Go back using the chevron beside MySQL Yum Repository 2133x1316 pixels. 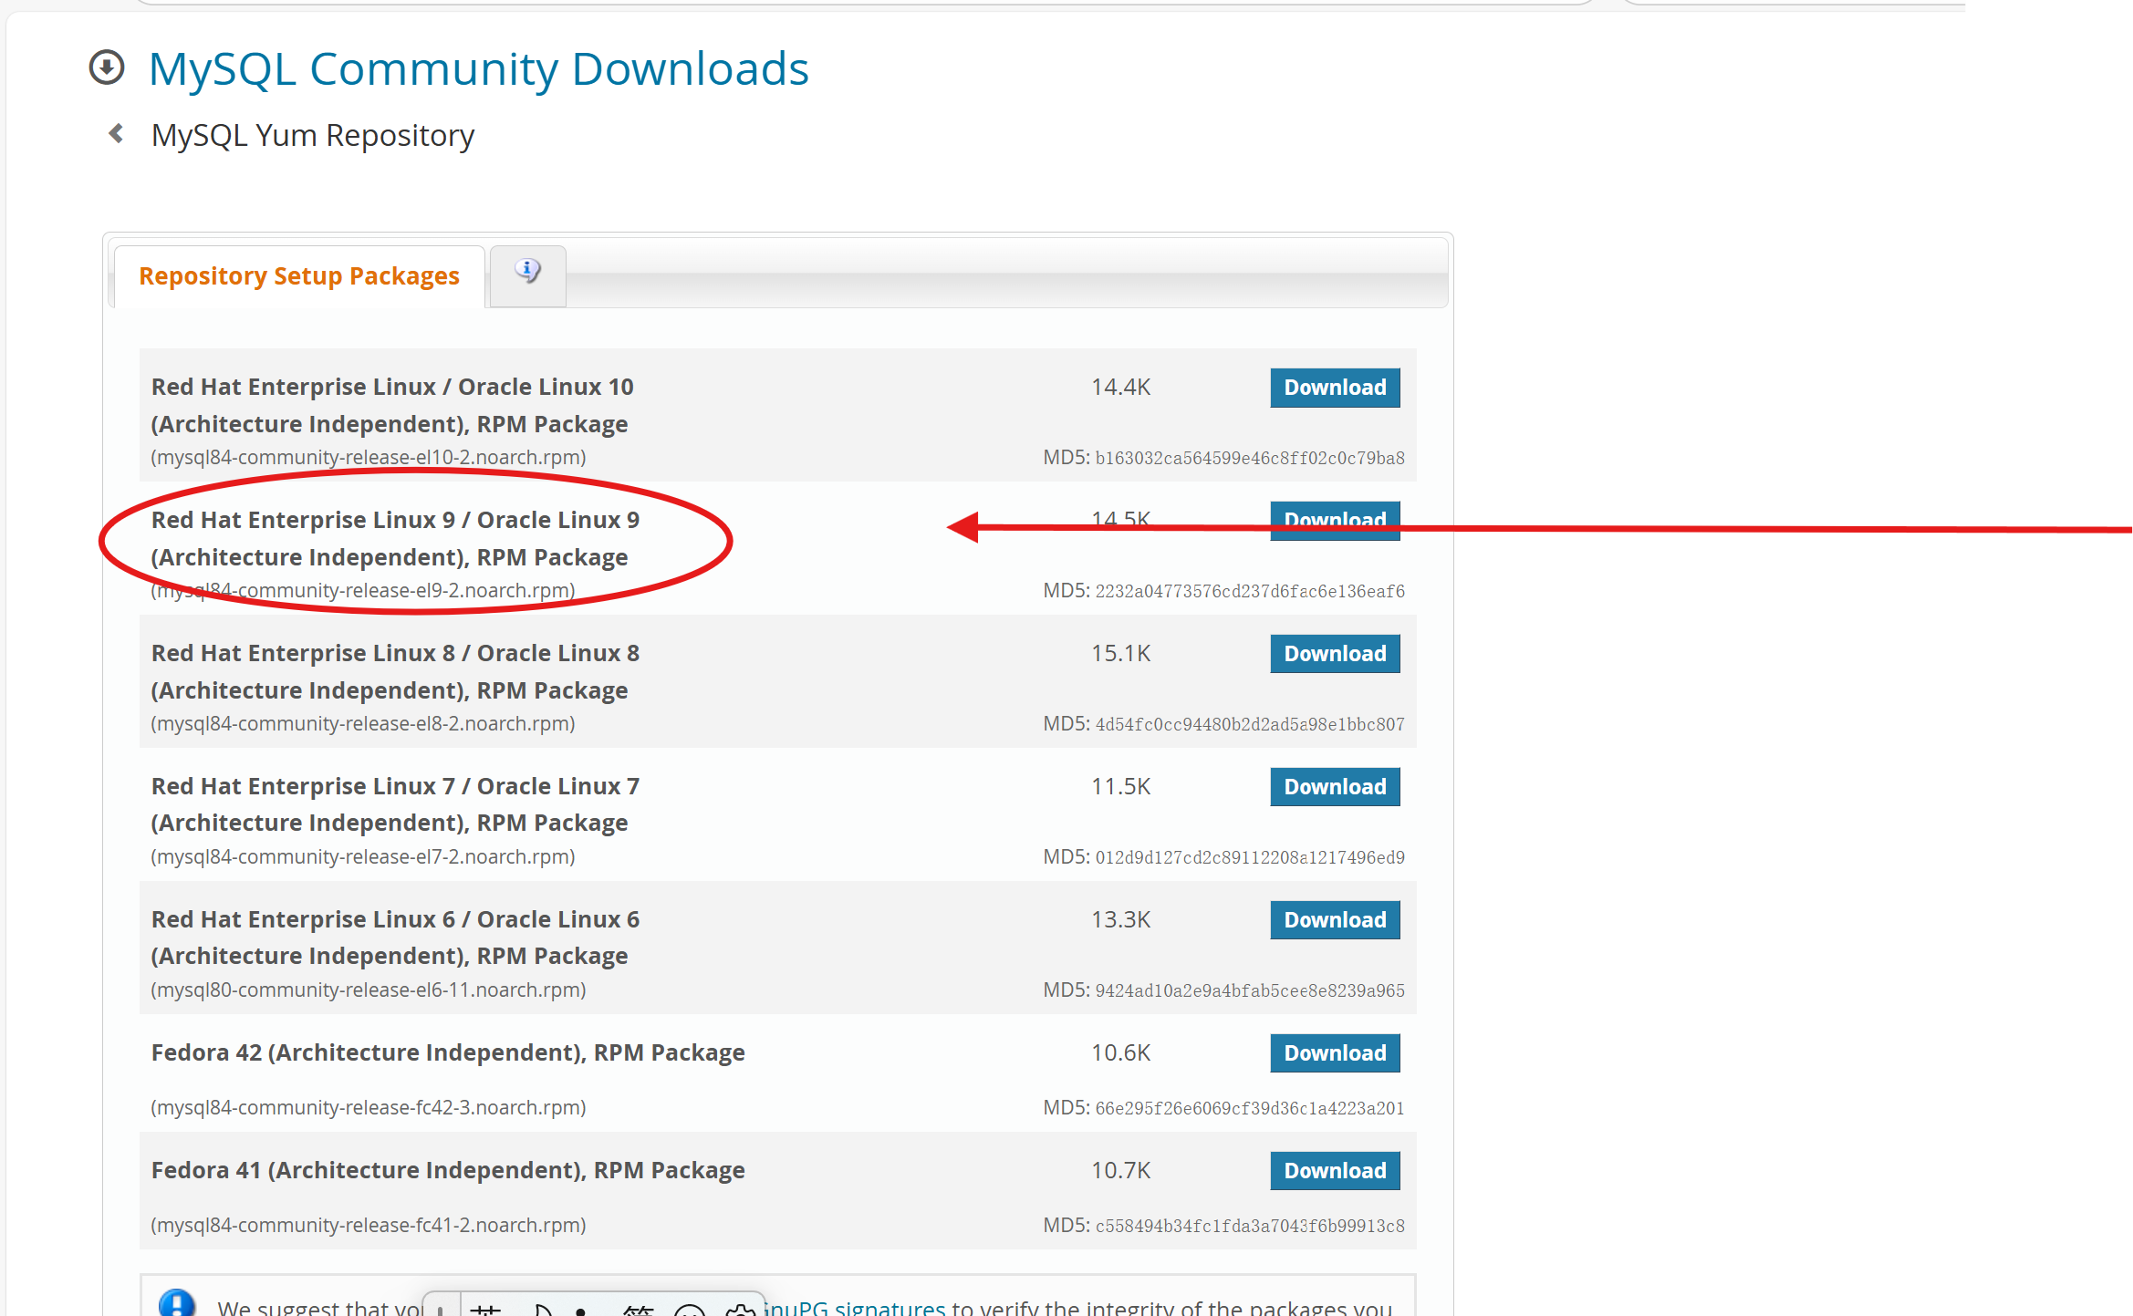[x=116, y=134]
